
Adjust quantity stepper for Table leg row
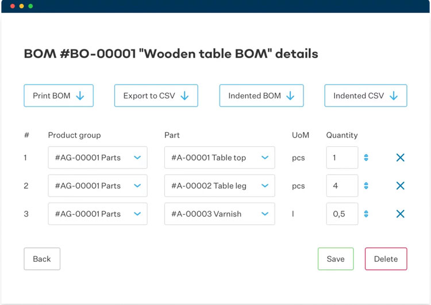pos(366,186)
